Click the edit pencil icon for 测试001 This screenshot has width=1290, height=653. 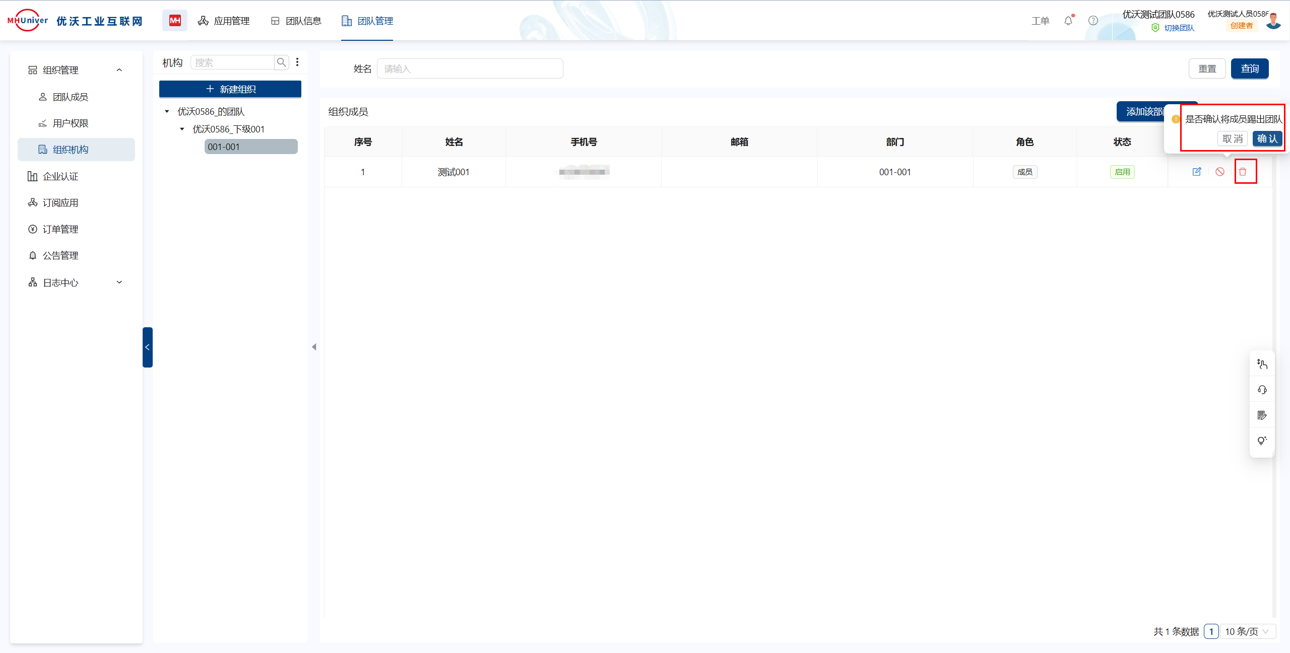[1197, 172]
